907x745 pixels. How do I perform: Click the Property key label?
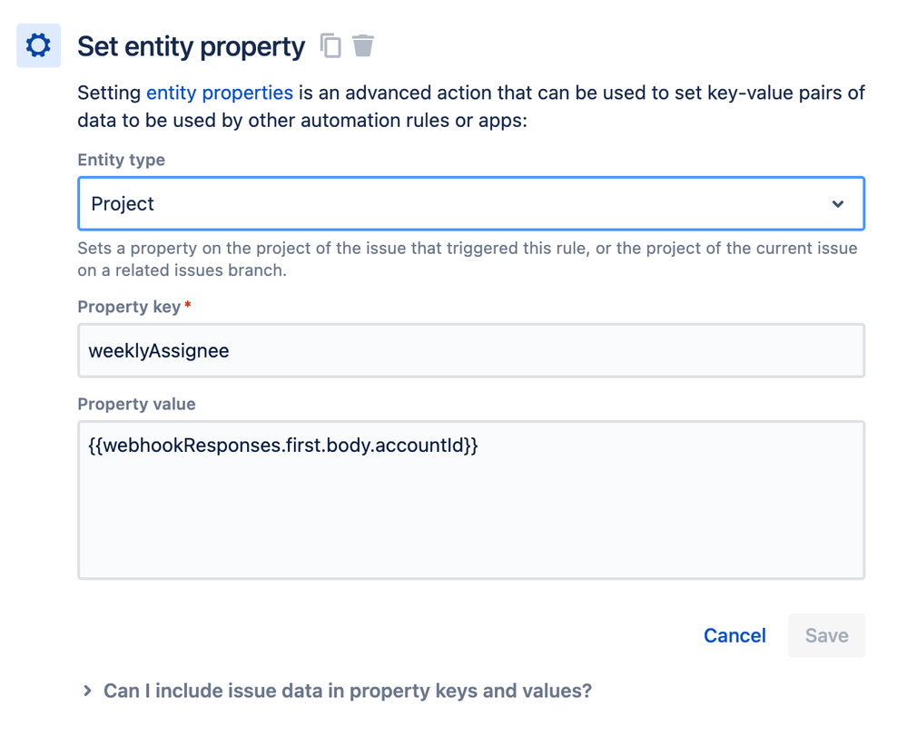click(129, 307)
